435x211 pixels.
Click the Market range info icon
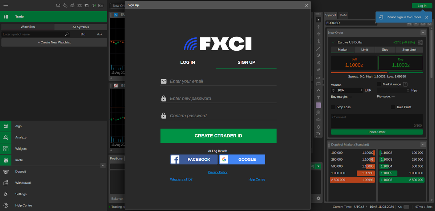pyautogui.click(x=405, y=84)
